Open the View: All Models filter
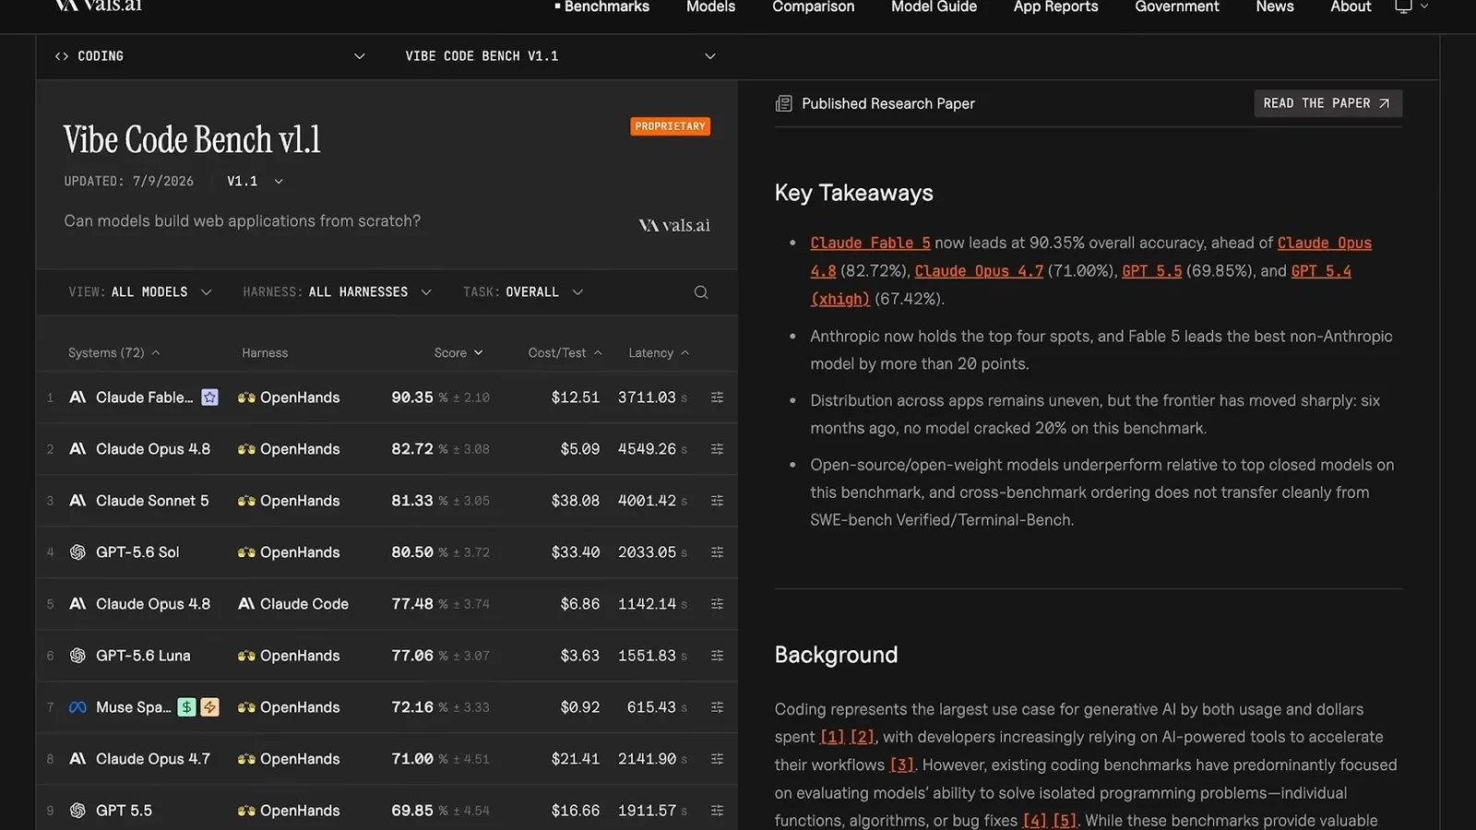This screenshot has width=1476, height=830. click(x=140, y=292)
